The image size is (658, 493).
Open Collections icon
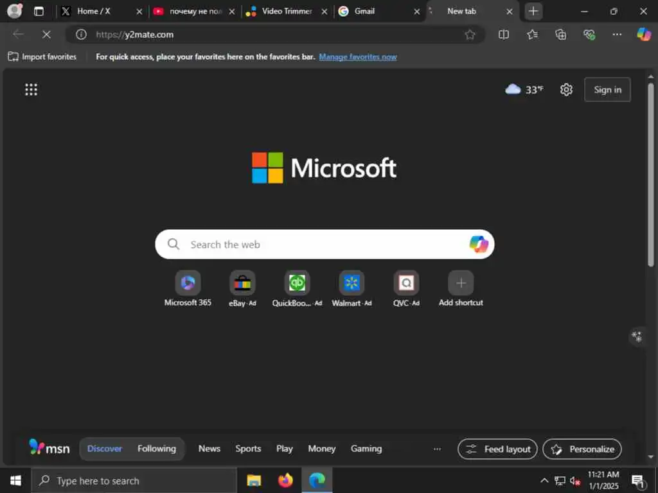560,35
